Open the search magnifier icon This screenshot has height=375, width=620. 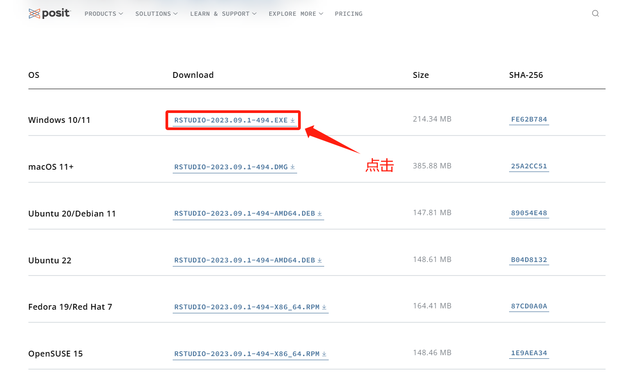[595, 14]
